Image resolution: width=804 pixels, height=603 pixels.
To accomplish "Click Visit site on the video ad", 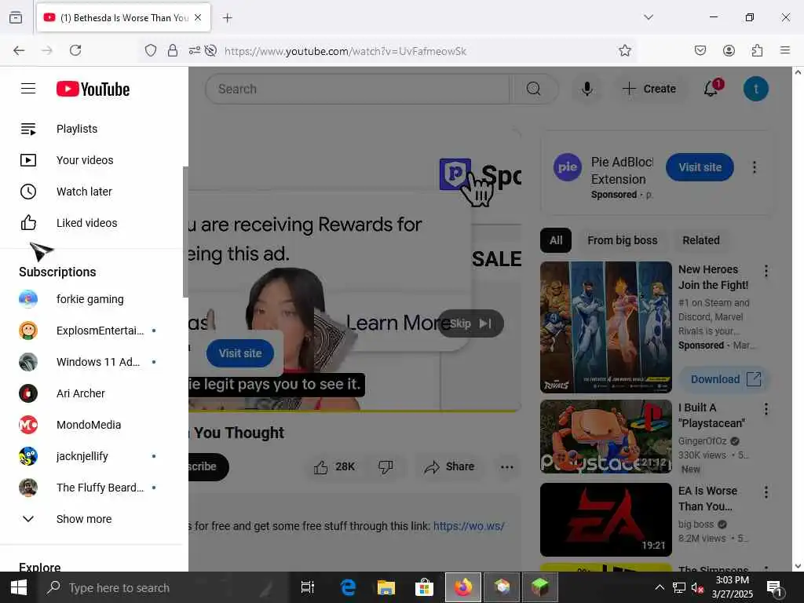I will click(240, 353).
